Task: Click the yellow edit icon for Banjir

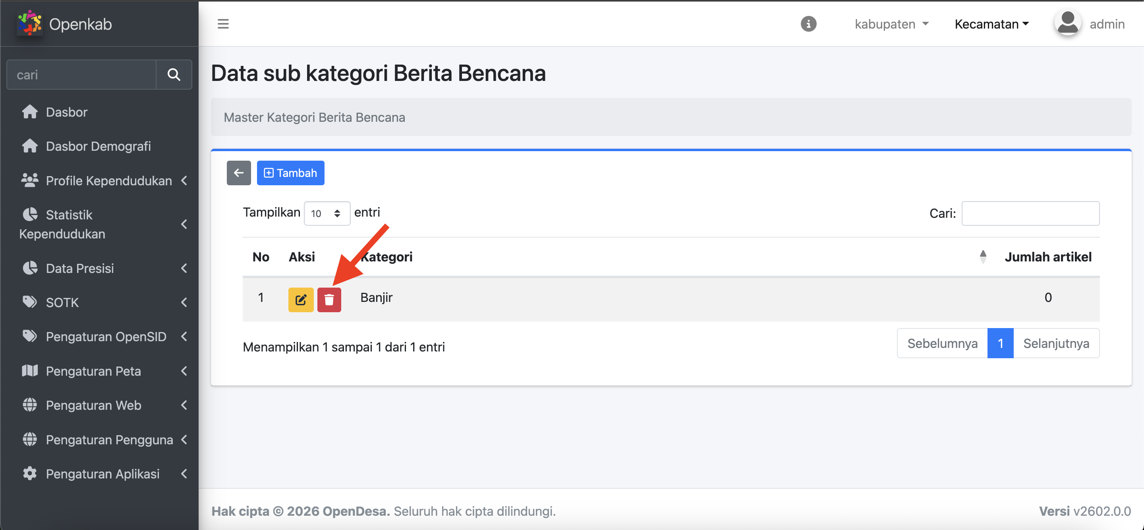Action: click(x=301, y=300)
